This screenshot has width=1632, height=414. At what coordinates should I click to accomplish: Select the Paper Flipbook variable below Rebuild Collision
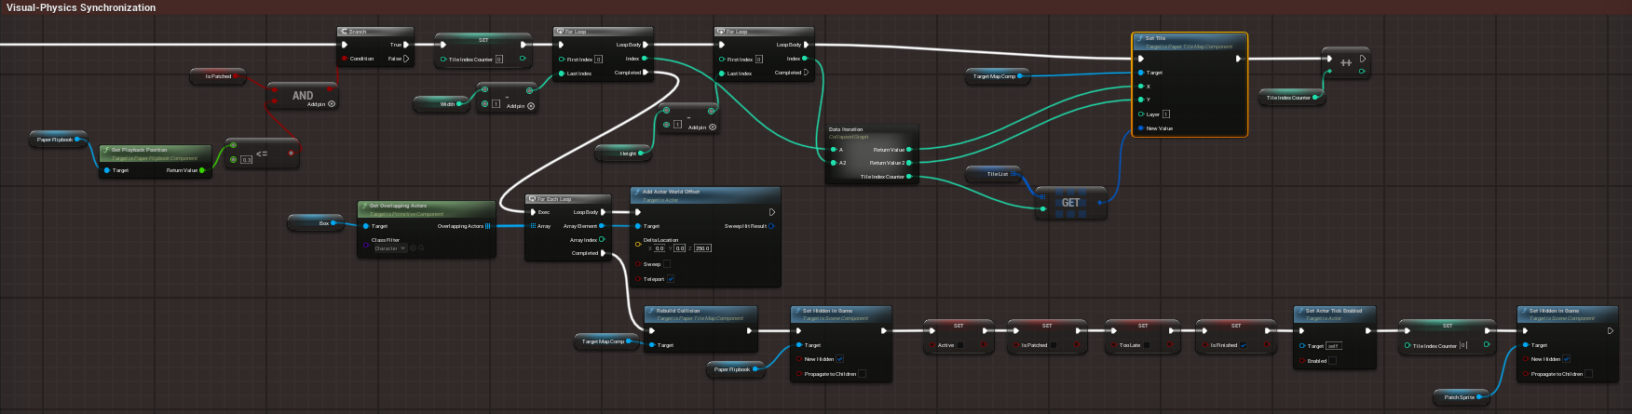tap(736, 369)
